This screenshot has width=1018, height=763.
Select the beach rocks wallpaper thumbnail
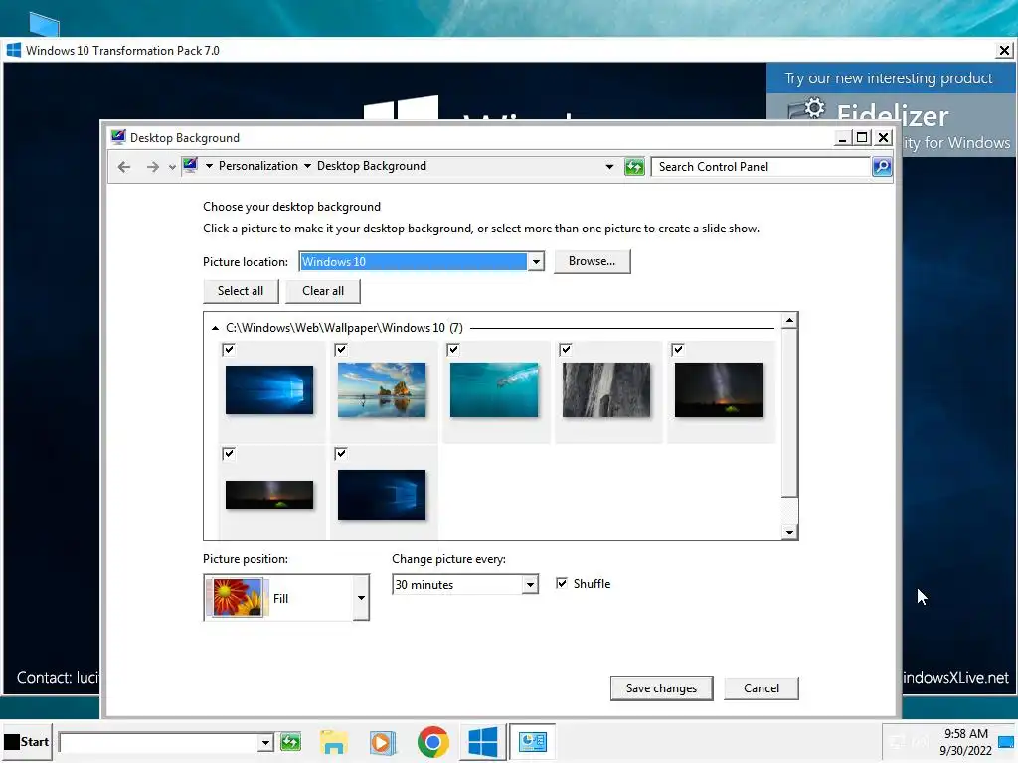click(x=382, y=389)
